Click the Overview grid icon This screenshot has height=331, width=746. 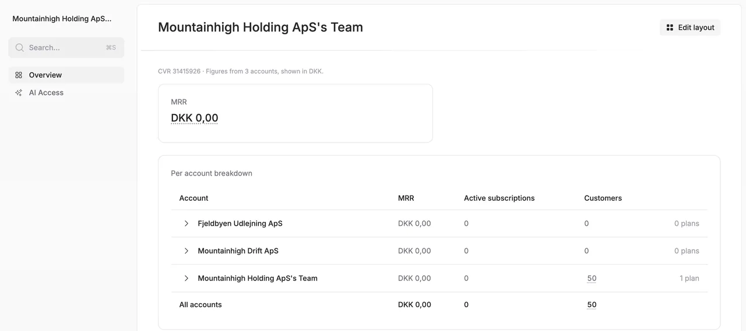point(19,75)
